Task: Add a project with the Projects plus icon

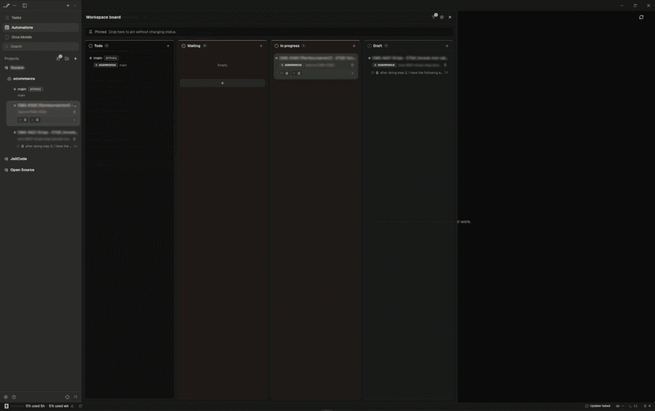Action: 76,59
